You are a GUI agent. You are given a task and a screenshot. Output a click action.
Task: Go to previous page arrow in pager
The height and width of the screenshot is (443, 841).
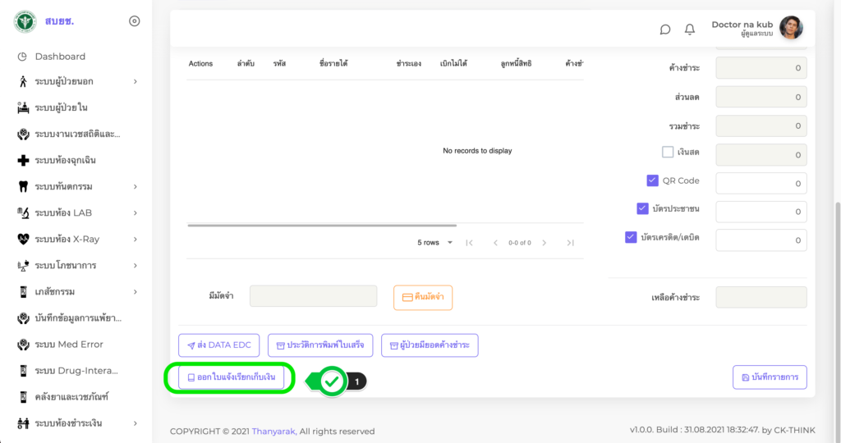coord(495,243)
